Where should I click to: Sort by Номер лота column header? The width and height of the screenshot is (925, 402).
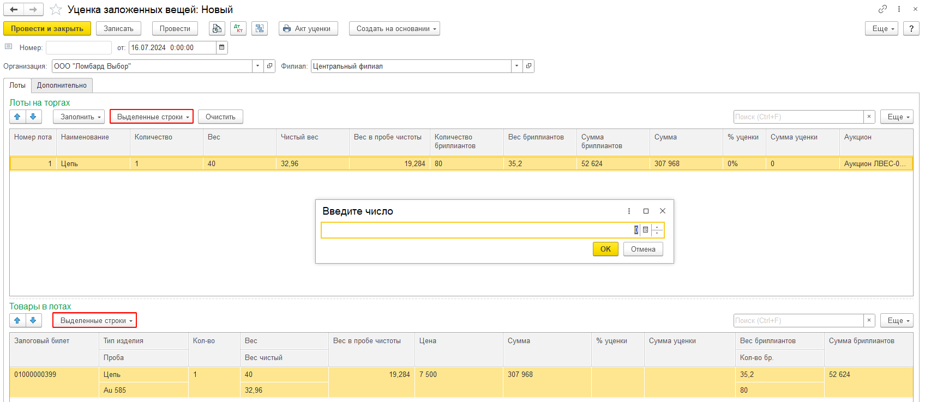[33, 142]
